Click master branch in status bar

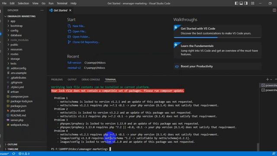(x=4, y=154)
